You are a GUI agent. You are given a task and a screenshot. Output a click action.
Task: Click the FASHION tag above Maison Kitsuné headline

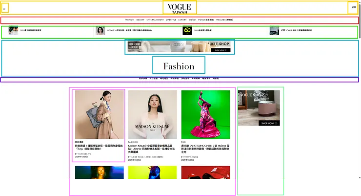click(x=133, y=142)
